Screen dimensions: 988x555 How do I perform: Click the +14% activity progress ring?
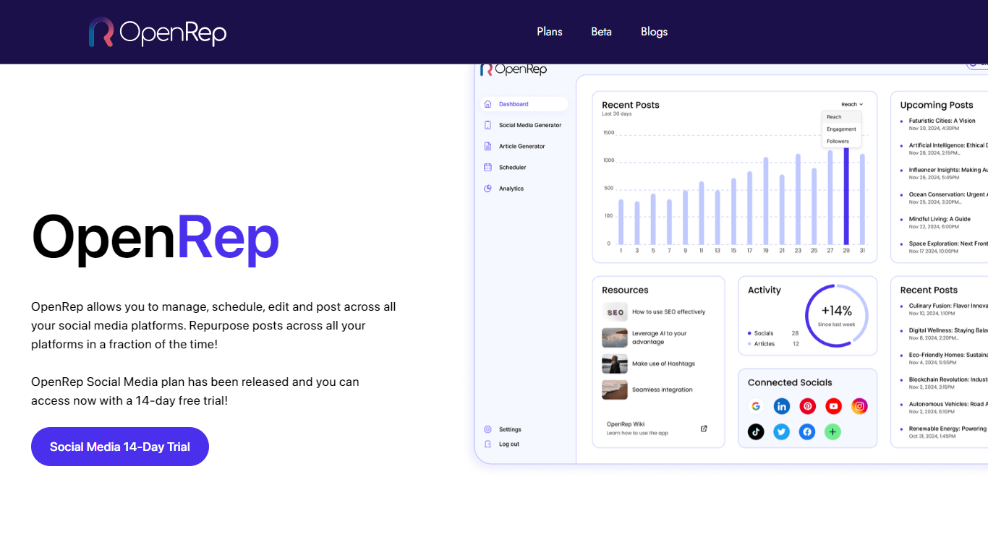click(837, 316)
